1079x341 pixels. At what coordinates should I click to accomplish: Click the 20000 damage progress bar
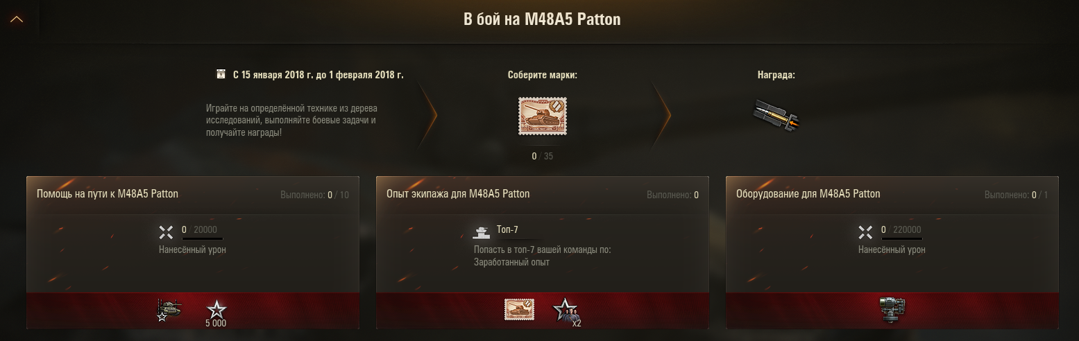(x=202, y=238)
